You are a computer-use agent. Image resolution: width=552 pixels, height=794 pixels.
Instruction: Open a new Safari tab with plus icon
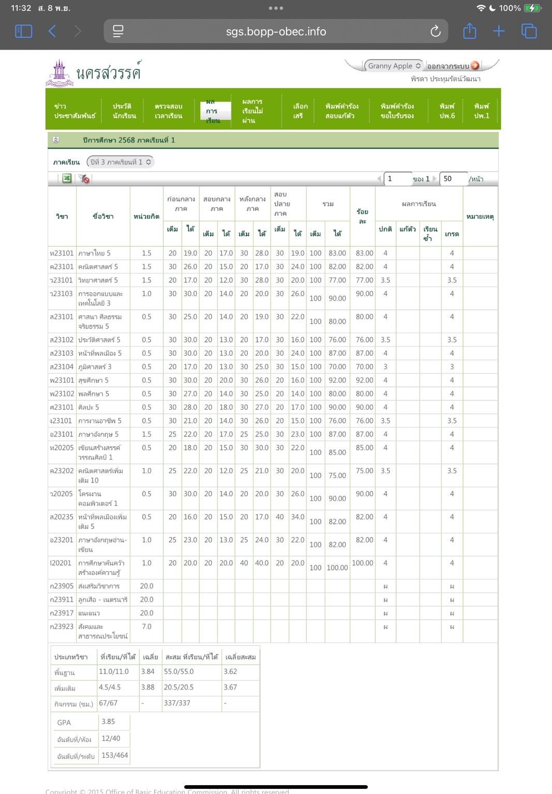(499, 31)
